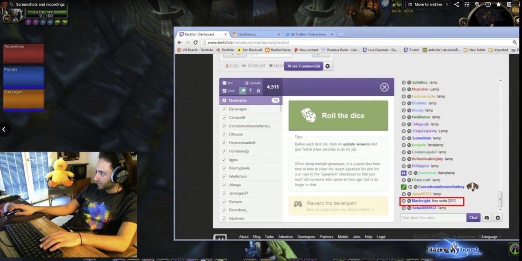Click the Chat about this video input
Image resolution: width=522 pixels, height=261 pixels.
433,218
